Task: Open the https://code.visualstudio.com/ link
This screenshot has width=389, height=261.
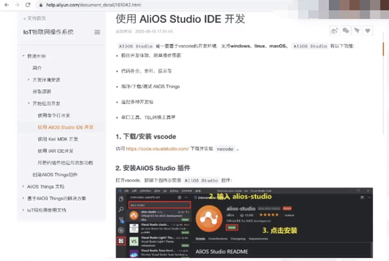Action: (157, 148)
